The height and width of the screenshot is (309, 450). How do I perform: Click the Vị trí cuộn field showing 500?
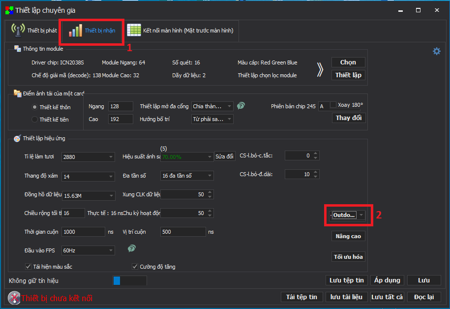coord(183,232)
